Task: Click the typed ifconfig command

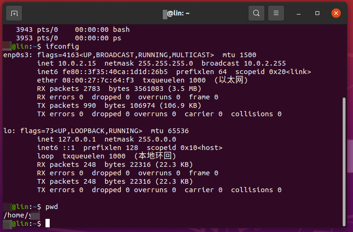Action: tap(62, 46)
